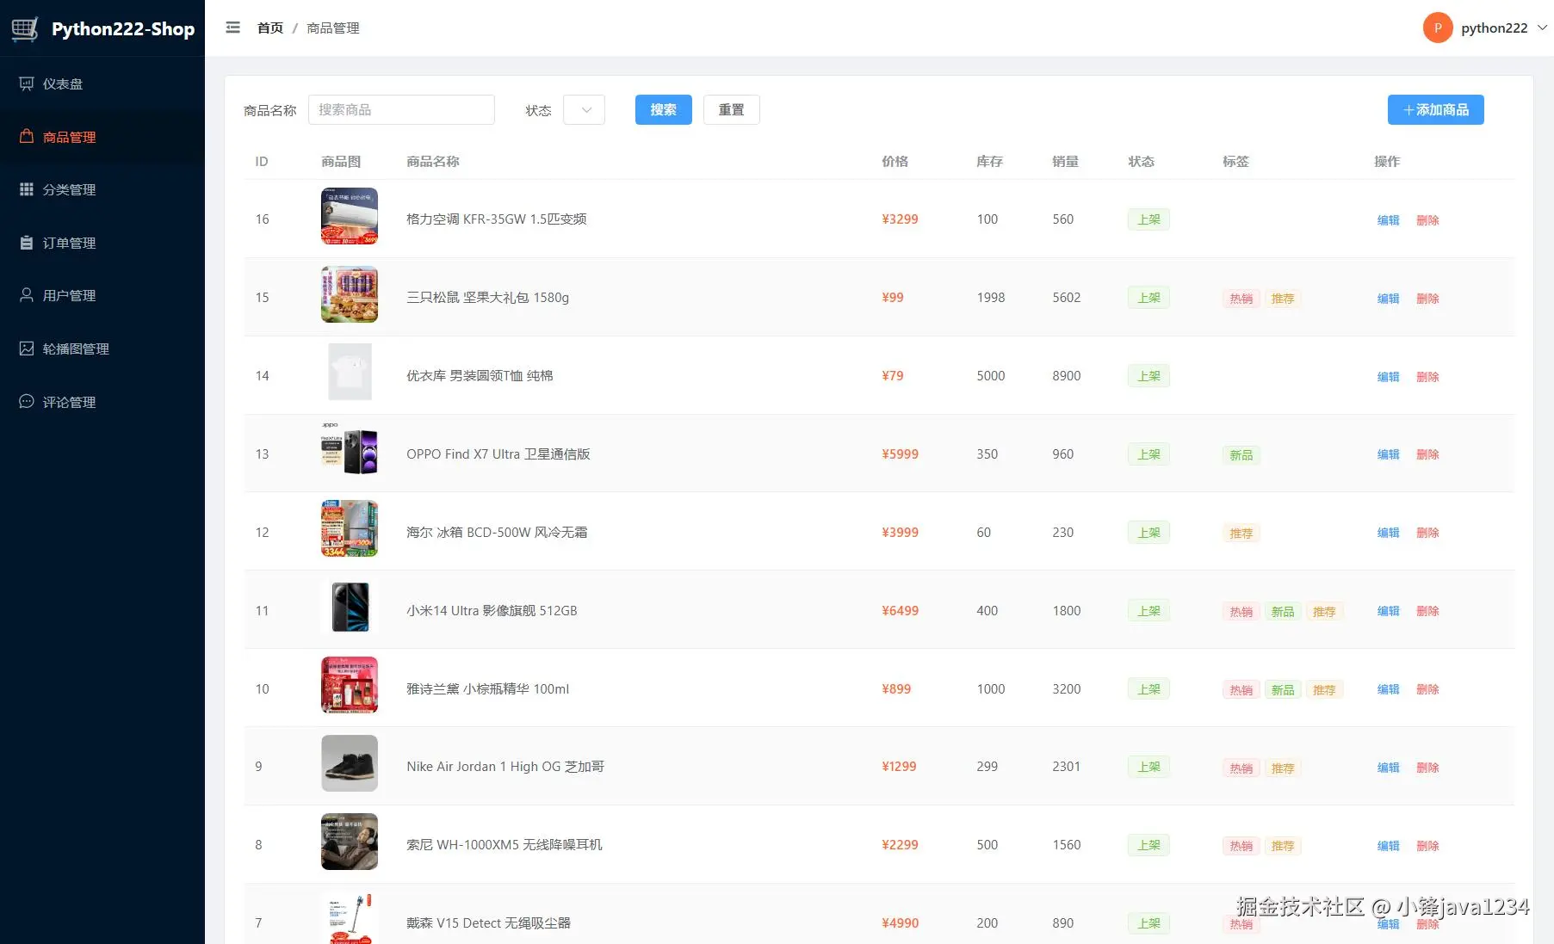The width and height of the screenshot is (1554, 944).
Task: Click the 评论管理 chat bubble icon
Action: (27, 401)
